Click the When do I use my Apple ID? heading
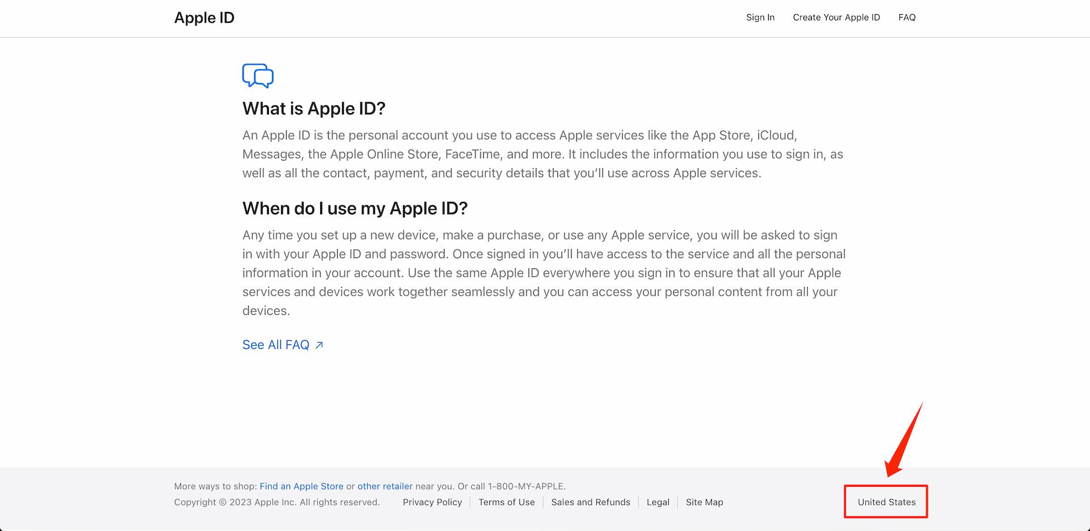Viewport: 1090px width, 531px height. 355,208
